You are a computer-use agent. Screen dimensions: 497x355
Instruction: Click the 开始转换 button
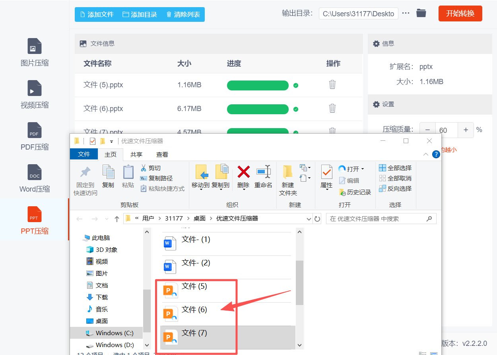[x=460, y=13]
